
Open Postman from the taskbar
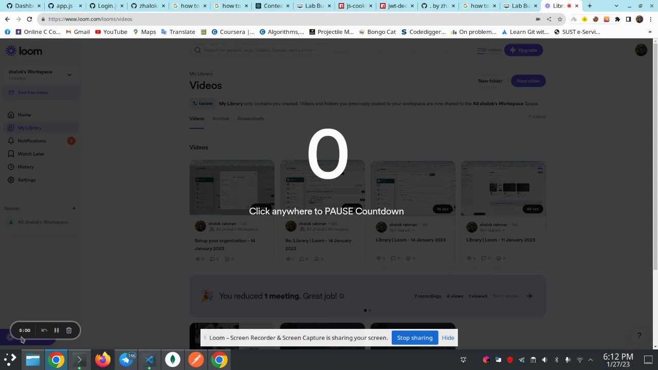(196, 360)
